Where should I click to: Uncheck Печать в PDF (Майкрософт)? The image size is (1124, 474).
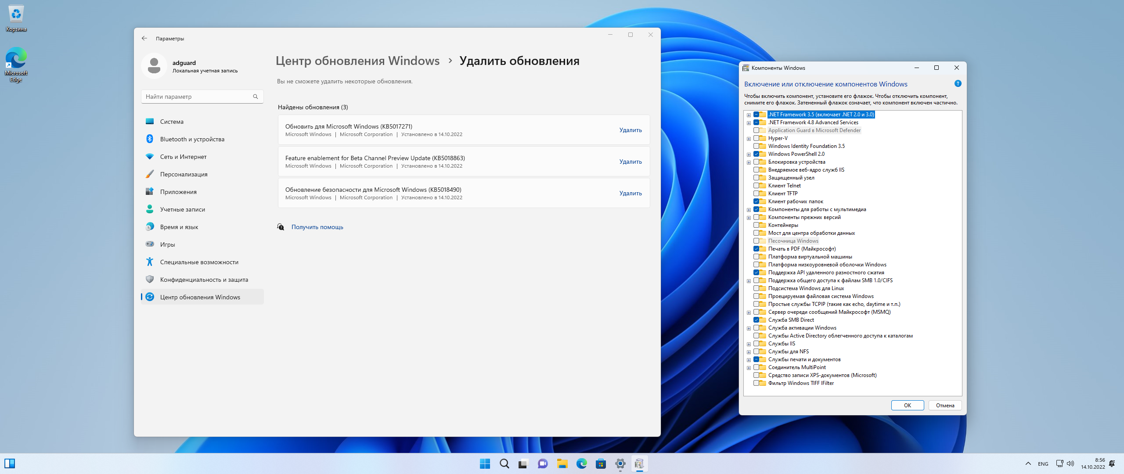tap(756, 249)
